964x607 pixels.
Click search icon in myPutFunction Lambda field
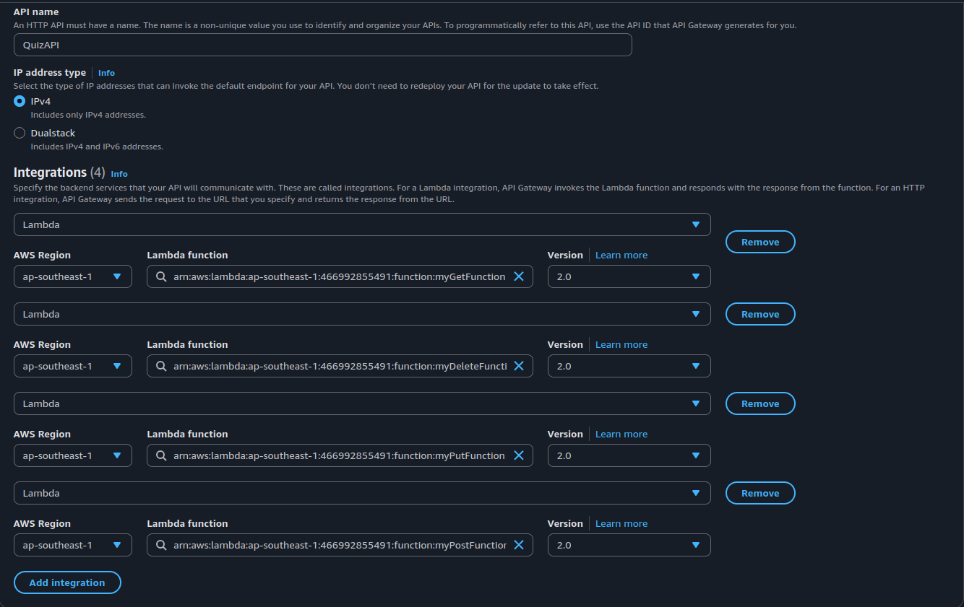click(160, 455)
